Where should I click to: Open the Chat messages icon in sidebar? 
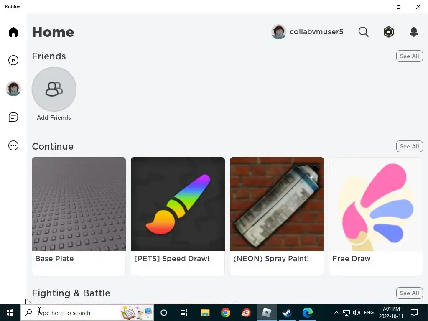point(13,117)
